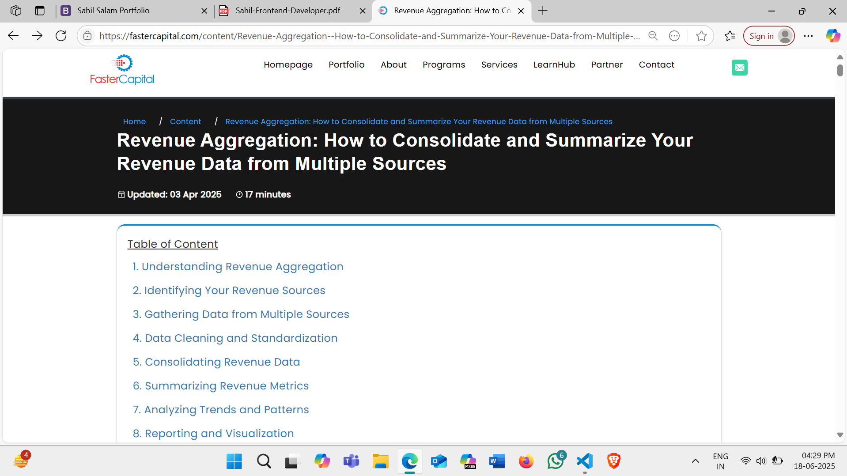Open Visual Studio Code from taskbar

click(584, 461)
